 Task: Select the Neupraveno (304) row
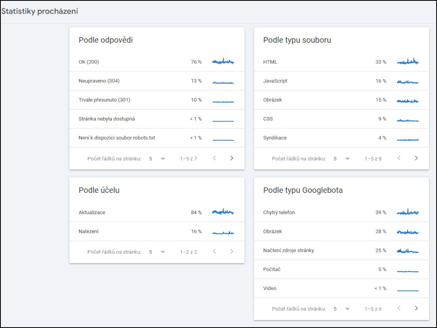pyautogui.click(x=156, y=81)
